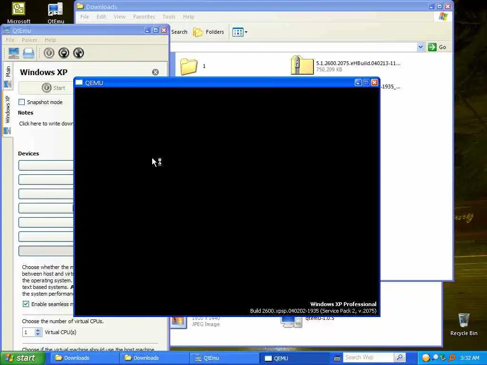487x365 pixels.
Task: Click the 'Devices' heading in QtEmu
Action: point(28,154)
